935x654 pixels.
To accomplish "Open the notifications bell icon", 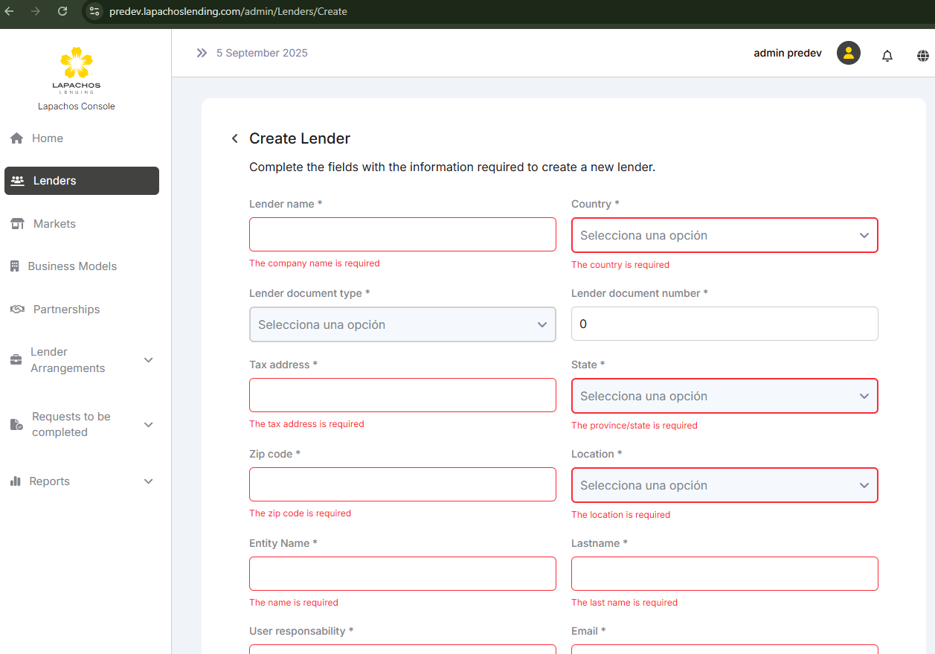I will [x=887, y=55].
